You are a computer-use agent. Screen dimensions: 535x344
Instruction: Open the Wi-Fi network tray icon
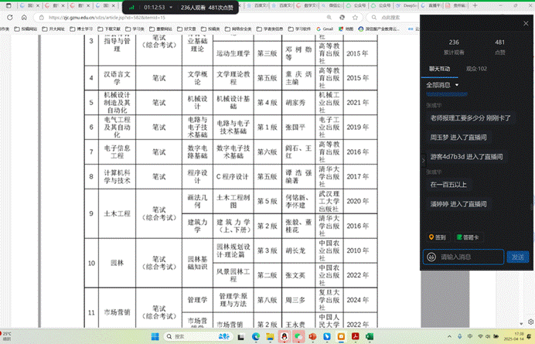[x=480, y=336]
